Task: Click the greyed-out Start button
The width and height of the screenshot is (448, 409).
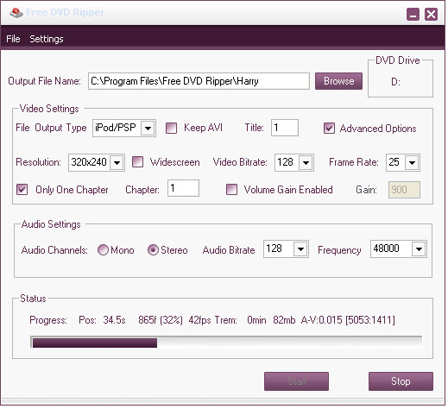Action: (x=296, y=381)
